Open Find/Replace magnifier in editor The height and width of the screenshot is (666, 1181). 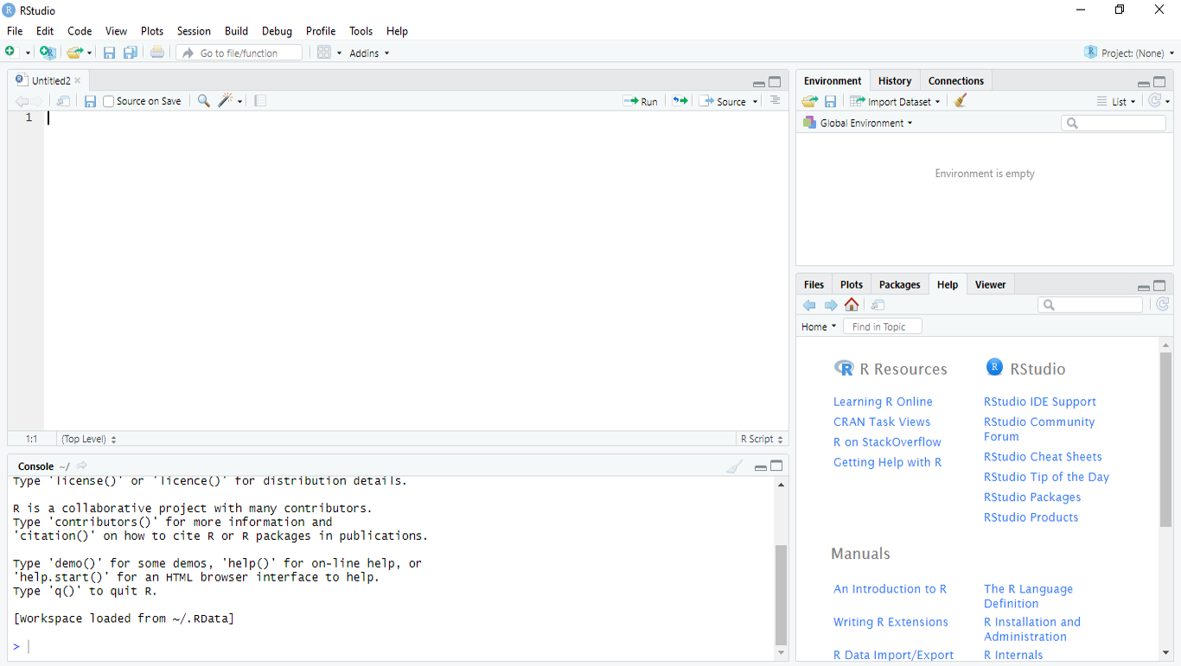203,101
